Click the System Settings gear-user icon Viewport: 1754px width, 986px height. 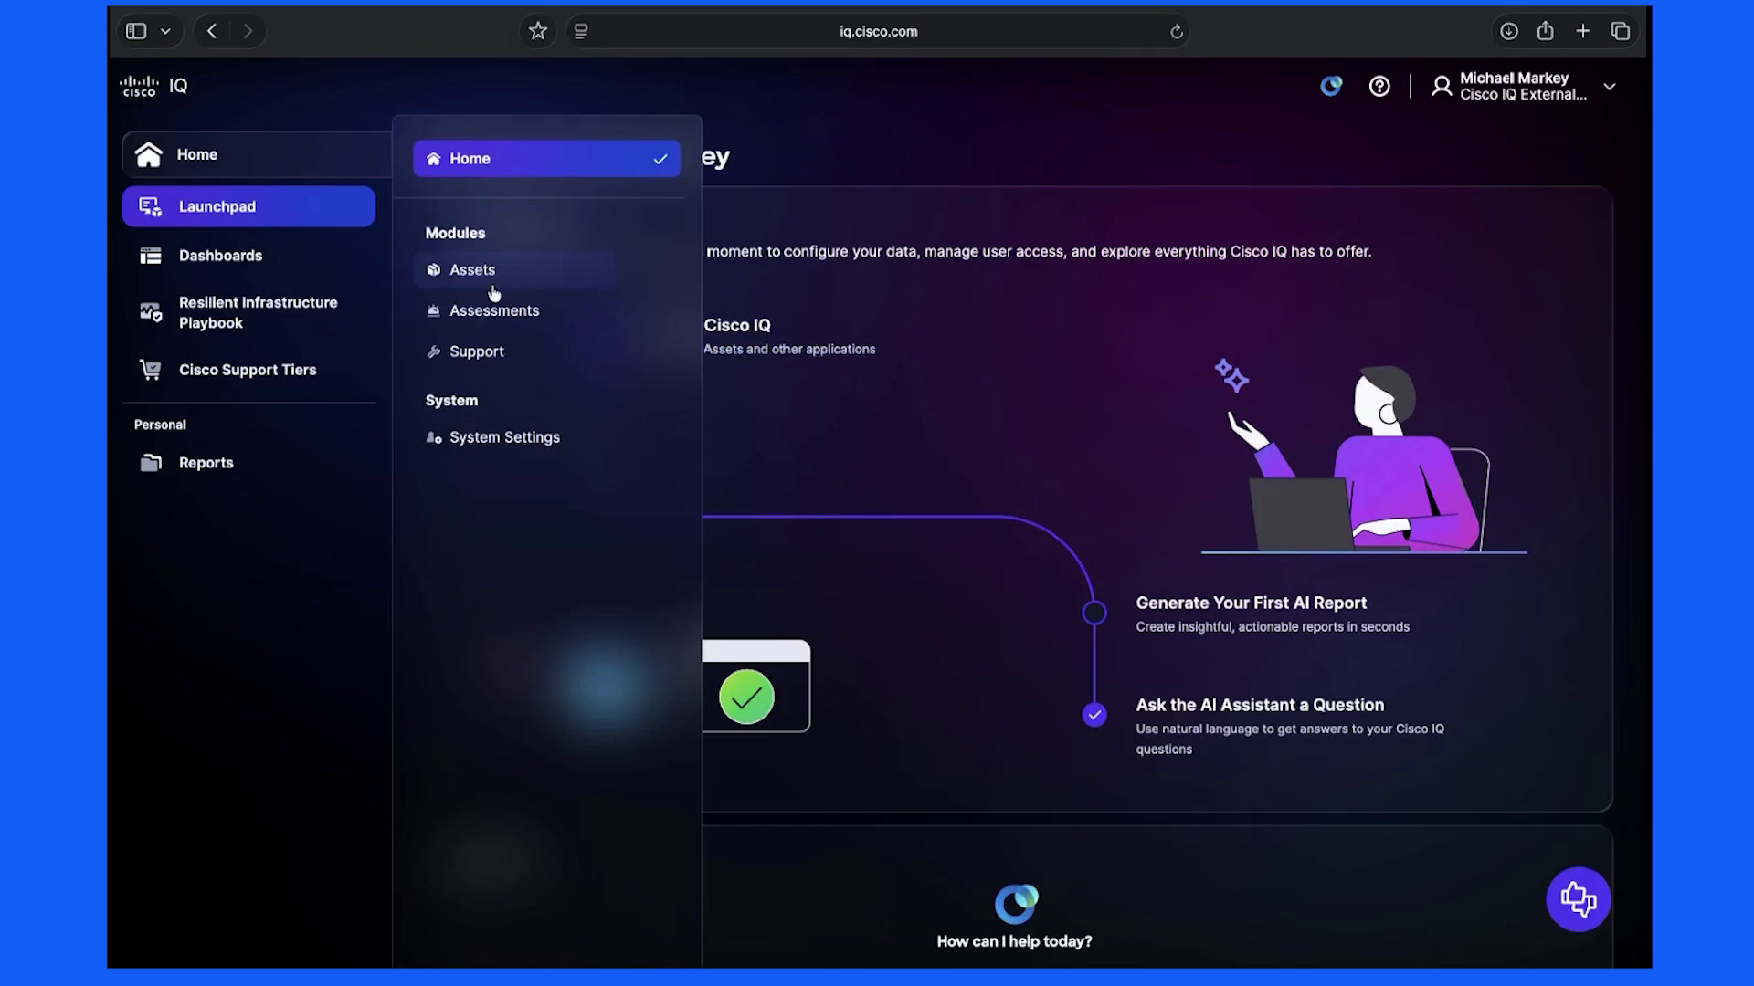tap(434, 437)
